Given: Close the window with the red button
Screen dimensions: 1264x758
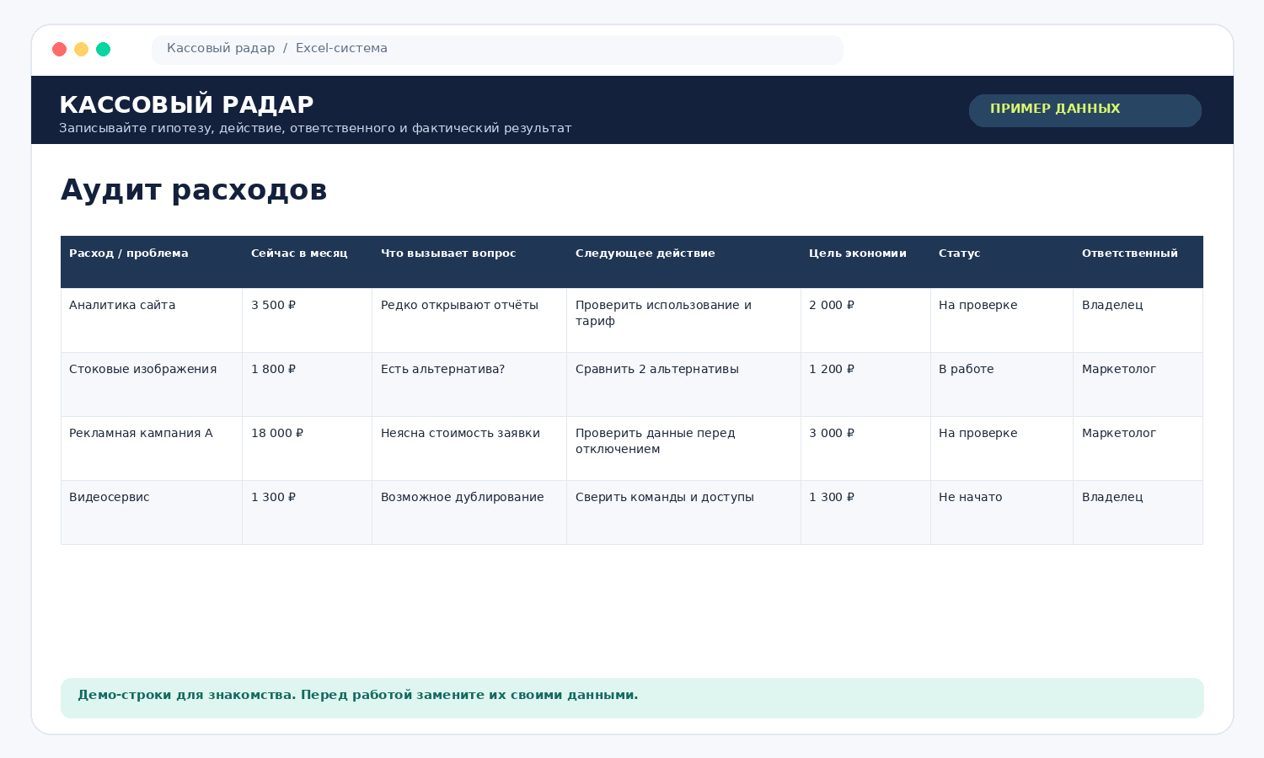Looking at the screenshot, I should click(x=59, y=49).
